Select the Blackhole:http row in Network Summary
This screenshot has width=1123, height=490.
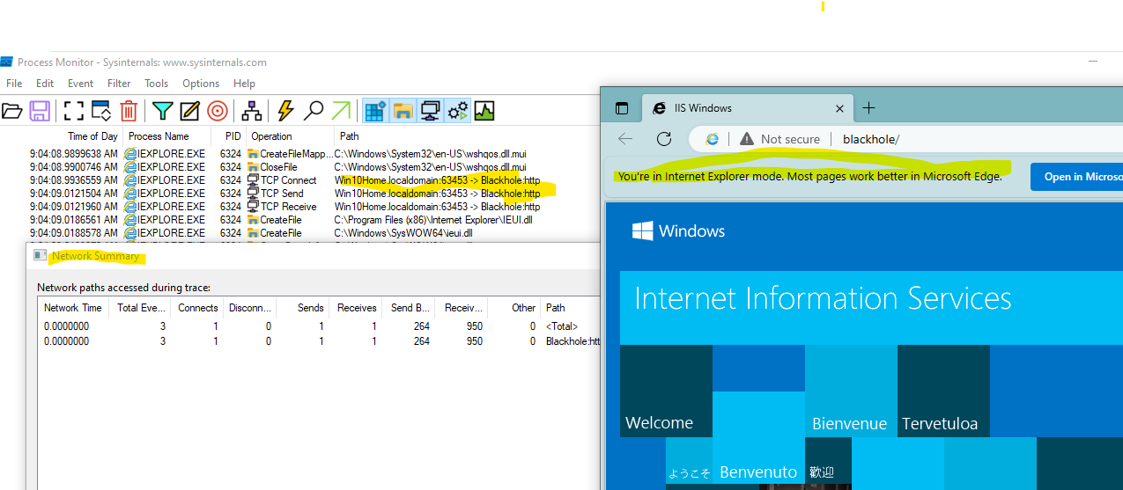319,340
